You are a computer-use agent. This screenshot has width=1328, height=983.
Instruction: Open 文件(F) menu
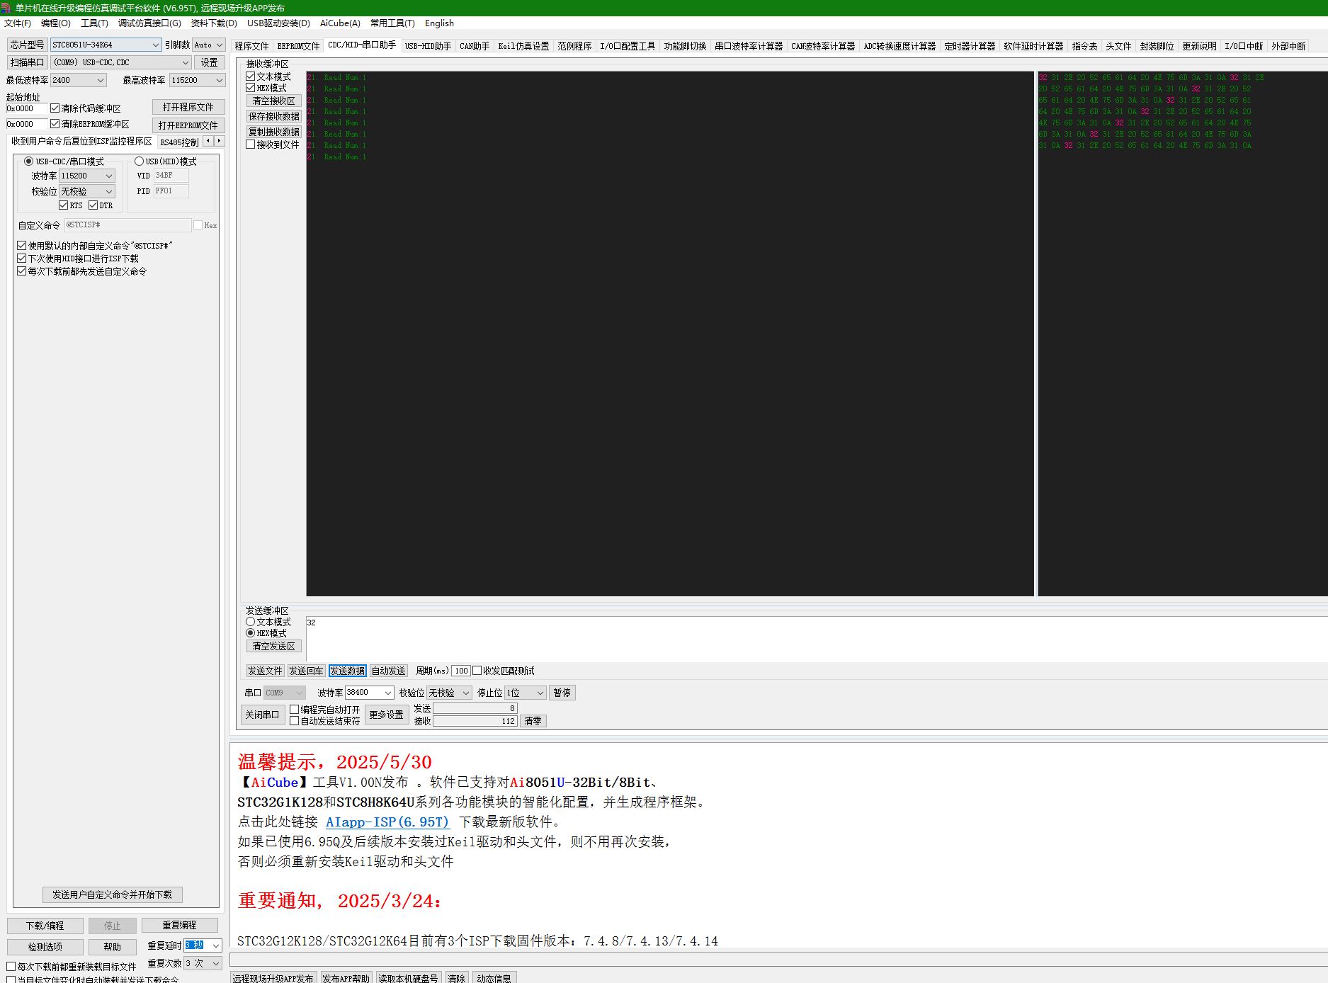(18, 23)
